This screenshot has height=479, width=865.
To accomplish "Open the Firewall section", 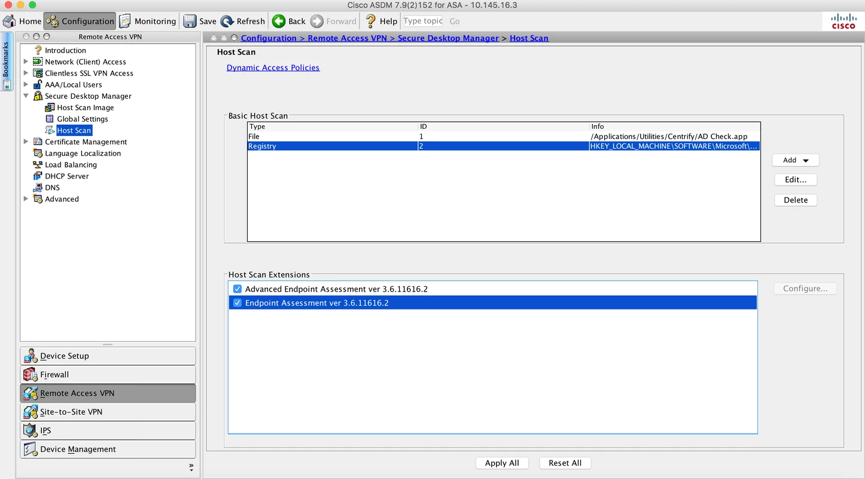I will tap(108, 374).
